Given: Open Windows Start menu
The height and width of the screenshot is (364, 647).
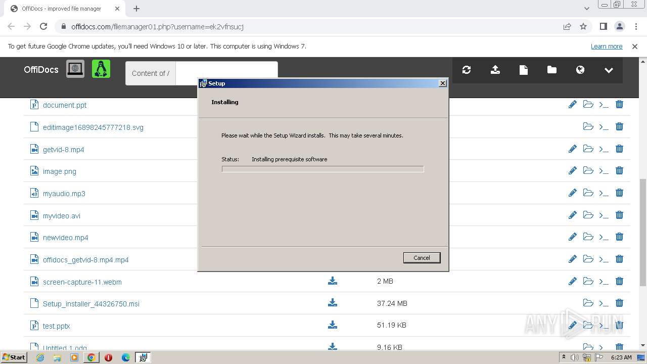Looking at the screenshot, I should point(14,357).
